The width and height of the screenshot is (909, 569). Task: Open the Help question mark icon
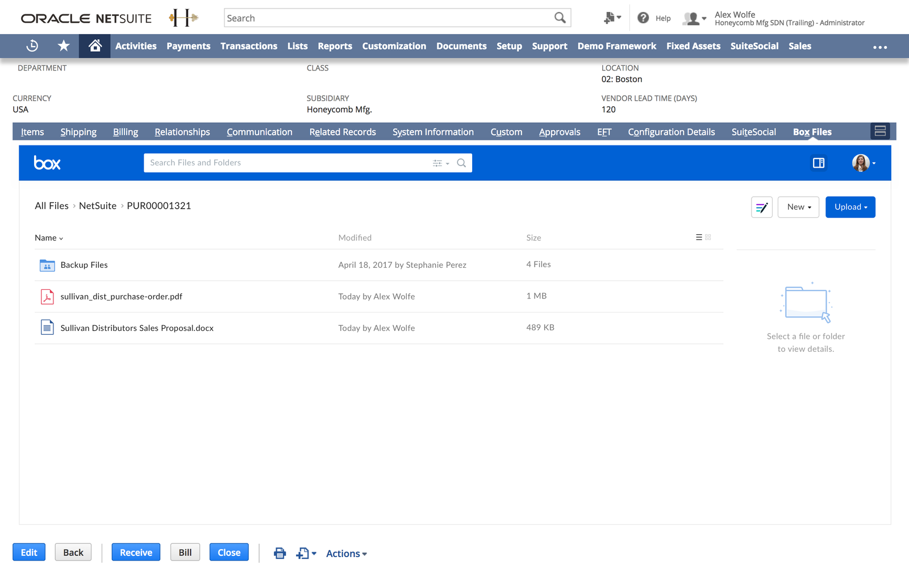pyautogui.click(x=643, y=18)
